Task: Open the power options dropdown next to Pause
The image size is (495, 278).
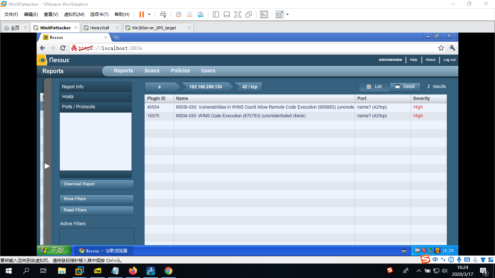Action: (x=149, y=14)
